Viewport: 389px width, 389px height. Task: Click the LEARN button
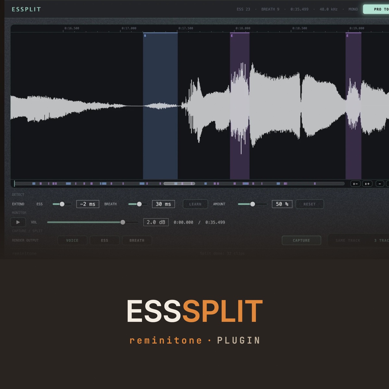click(x=195, y=204)
